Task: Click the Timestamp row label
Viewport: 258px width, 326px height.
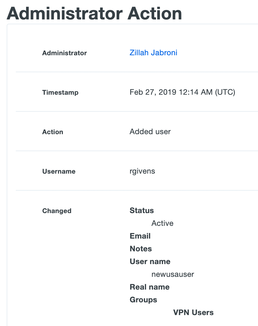Action: click(60, 93)
